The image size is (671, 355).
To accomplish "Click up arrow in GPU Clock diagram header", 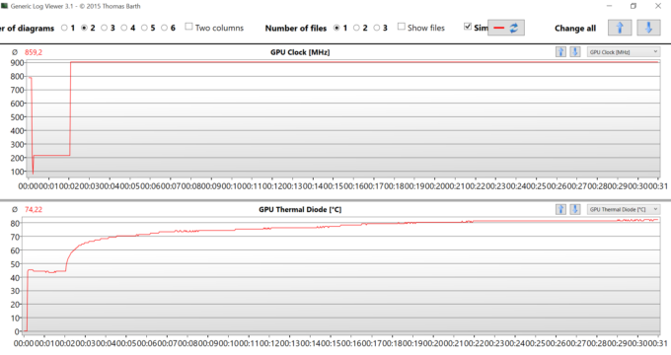I will tap(560, 52).
